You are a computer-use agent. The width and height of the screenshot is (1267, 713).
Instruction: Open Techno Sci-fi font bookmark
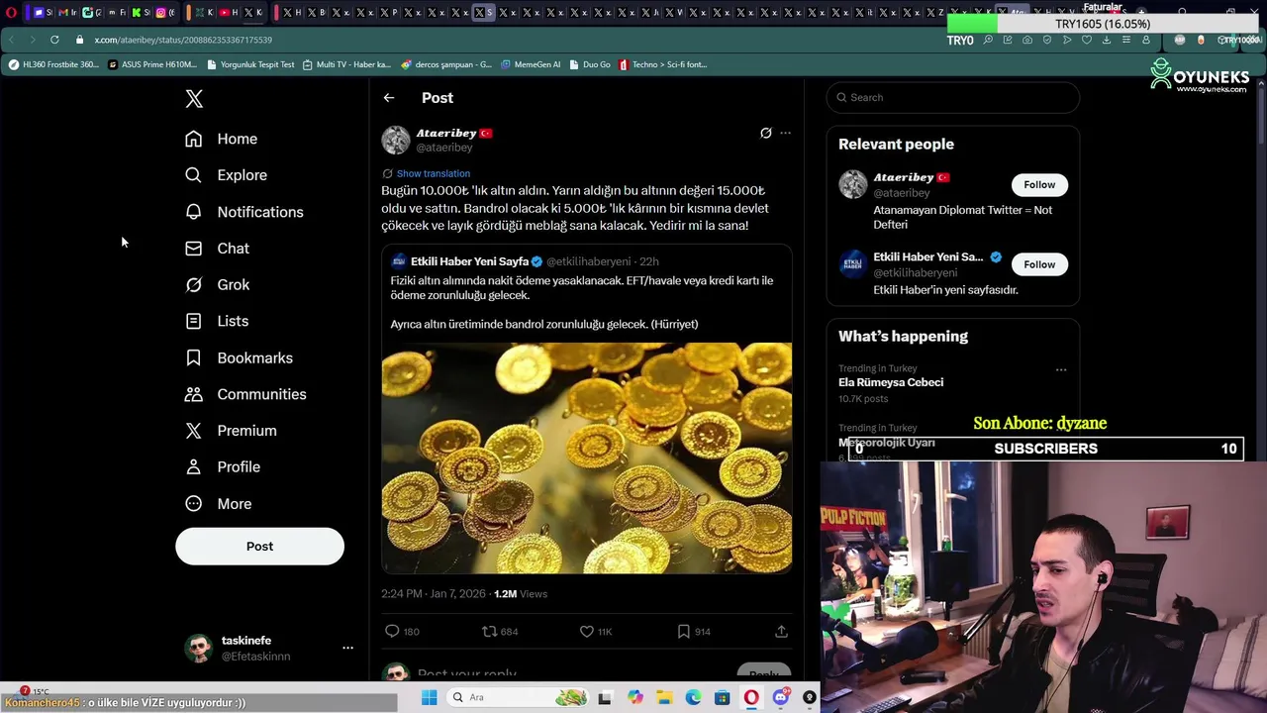[662, 64]
